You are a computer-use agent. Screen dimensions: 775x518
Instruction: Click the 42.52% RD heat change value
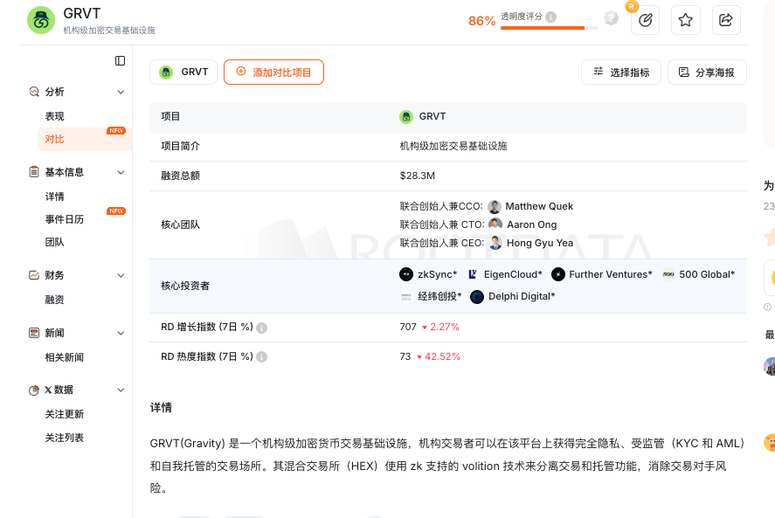click(442, 357)
